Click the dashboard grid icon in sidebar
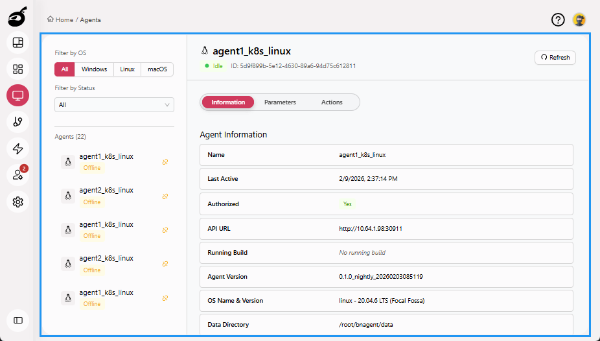 [x=17, y=69]
